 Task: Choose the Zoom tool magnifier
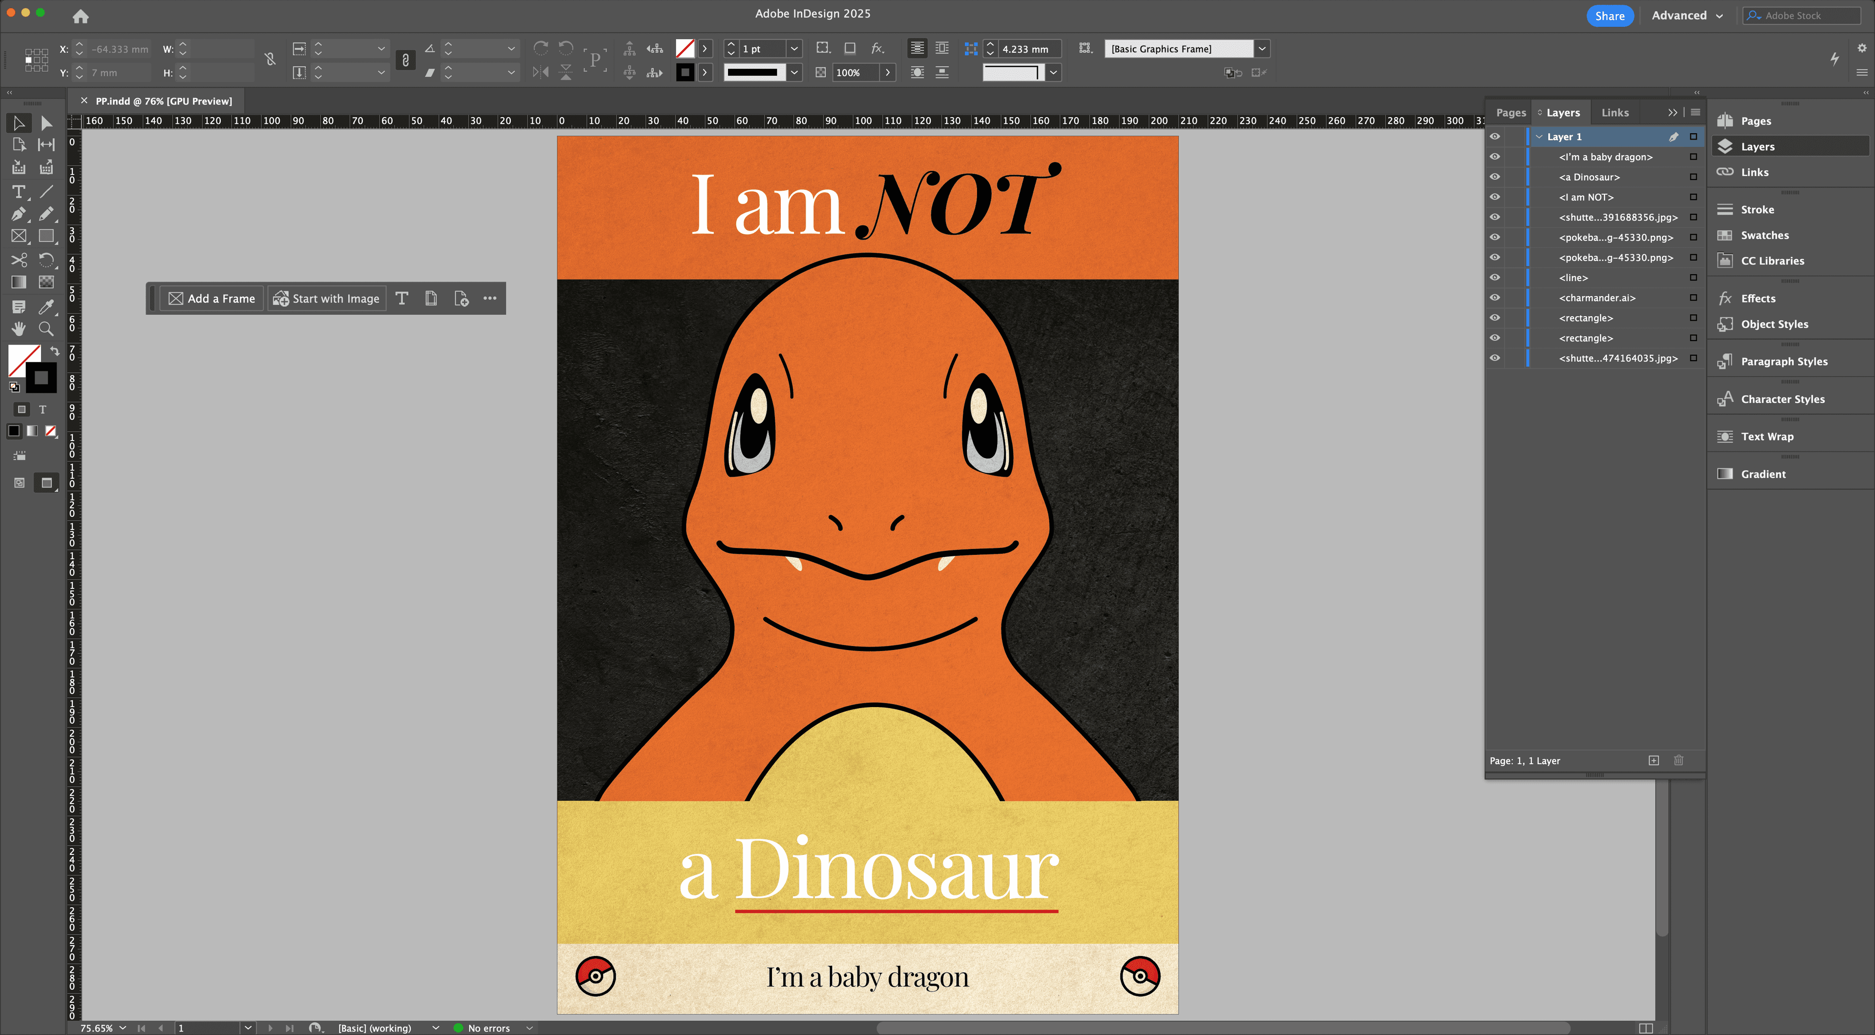(46, 329)
